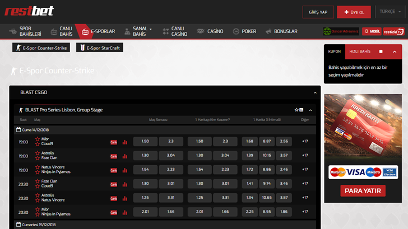Favorite Astralis star in Astralis vs Natus Vincere
The image size is (408, 229).
coord(38,195)
